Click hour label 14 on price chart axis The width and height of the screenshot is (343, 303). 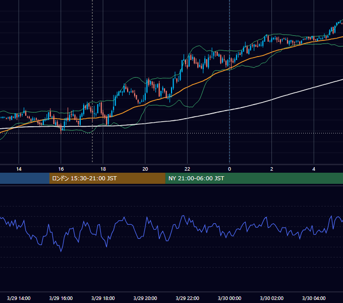(19, 169)
